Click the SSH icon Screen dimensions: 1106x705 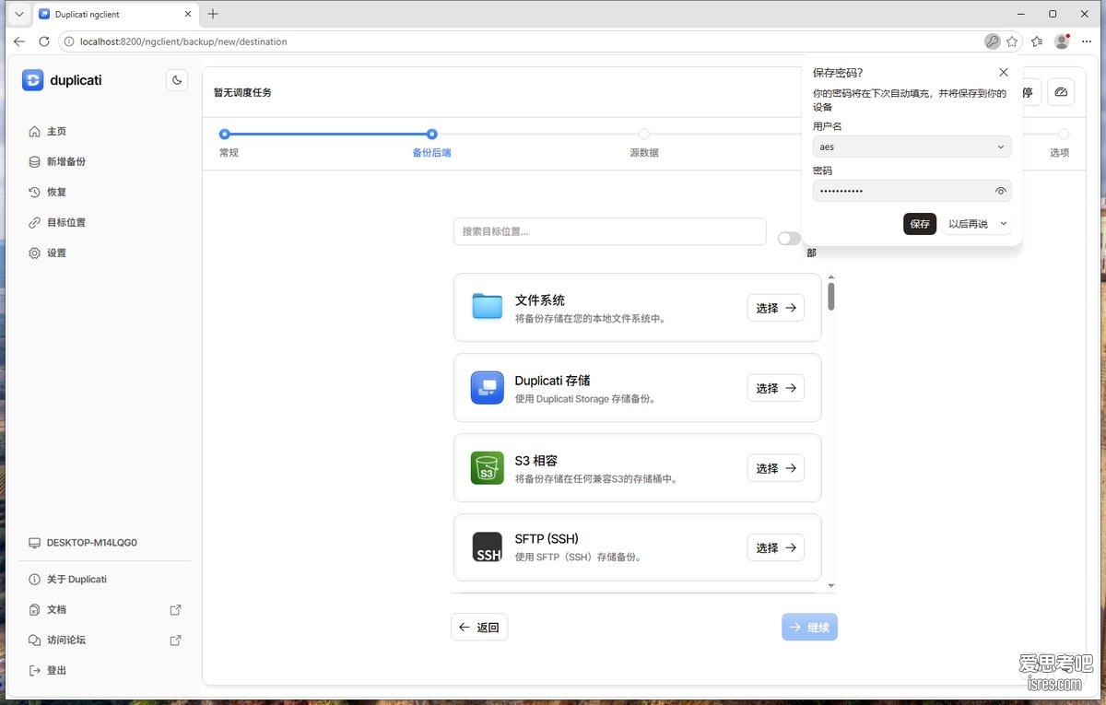tap(487, 547)
